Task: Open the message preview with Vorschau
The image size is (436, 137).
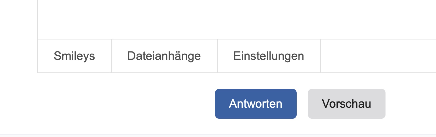Action: tap(346, 104)
